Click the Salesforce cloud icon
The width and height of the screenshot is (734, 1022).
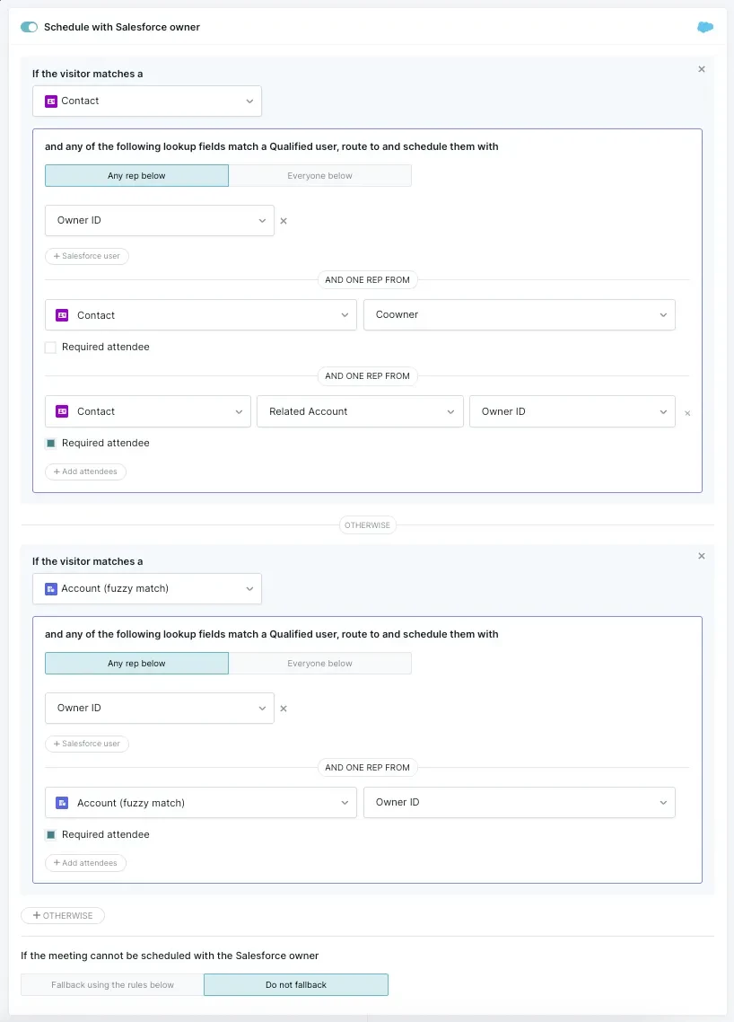704,27
